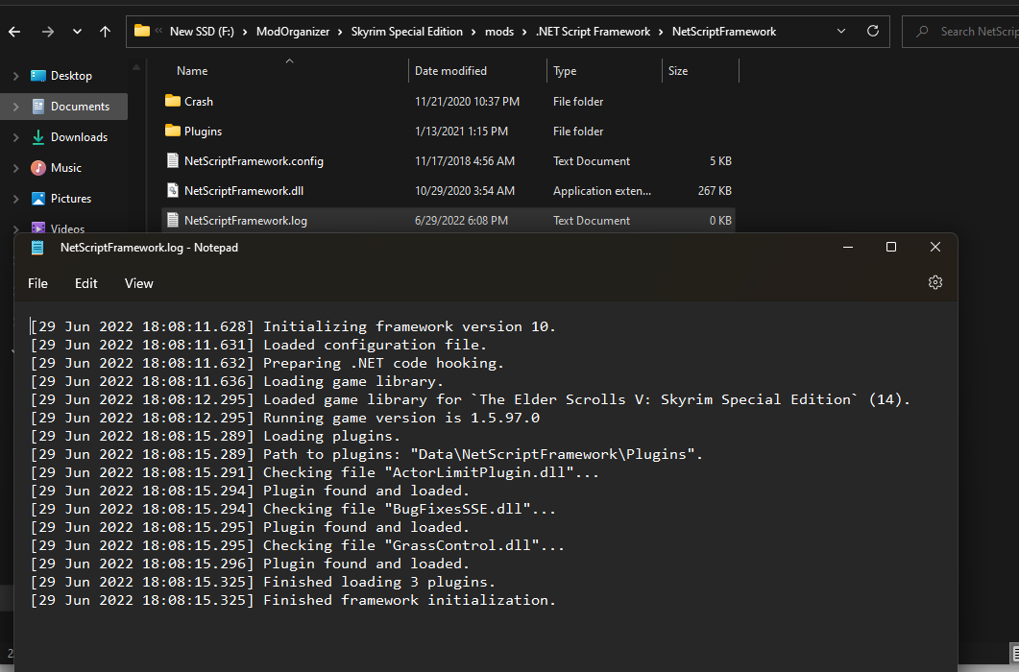Expand chevron after .NET Script Framework breadcrumb
The image size is (1019, 672).
click(x=661, y=32)
